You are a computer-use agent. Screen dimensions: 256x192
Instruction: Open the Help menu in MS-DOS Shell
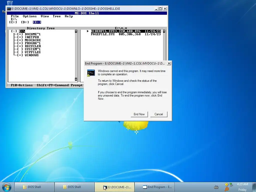pyautogui.click(x=69, y=16)
